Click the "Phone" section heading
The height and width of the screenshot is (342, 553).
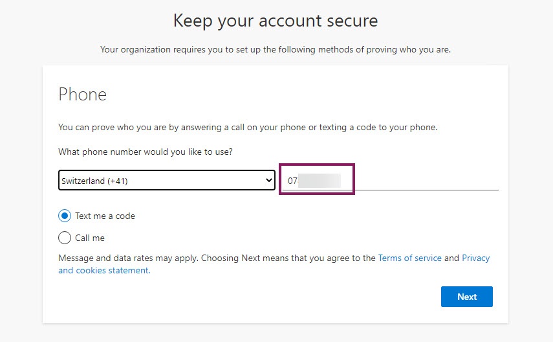82,95
